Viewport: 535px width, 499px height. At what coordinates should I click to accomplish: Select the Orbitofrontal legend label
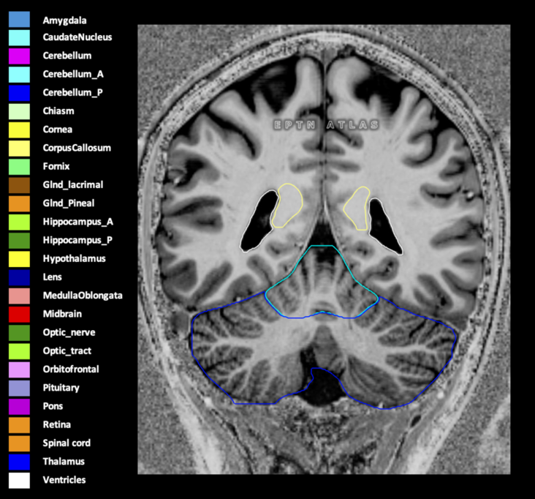pos(71,369)
